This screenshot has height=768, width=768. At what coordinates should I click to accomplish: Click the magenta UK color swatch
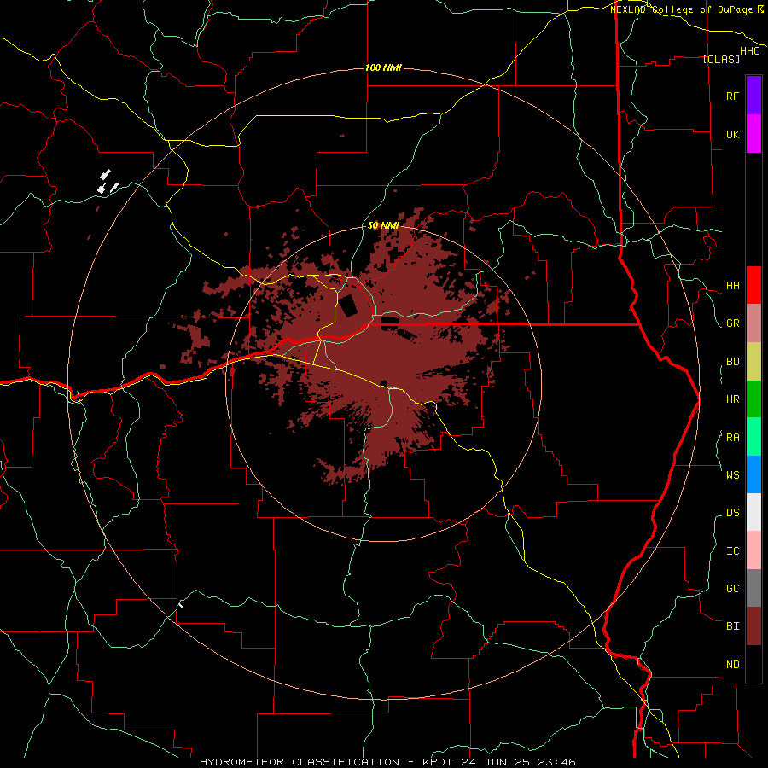753,133
